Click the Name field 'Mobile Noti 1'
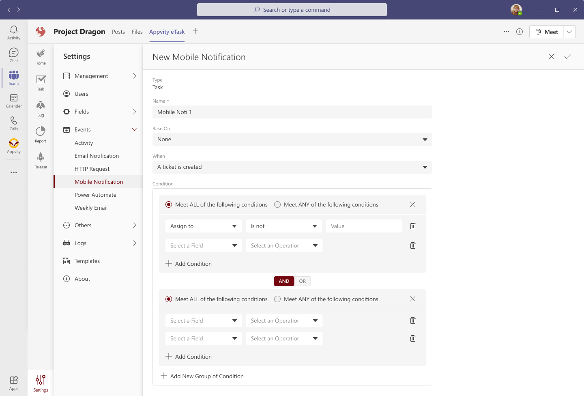The height and width of the screenshot is (396, 584). (x=292, y=112)
